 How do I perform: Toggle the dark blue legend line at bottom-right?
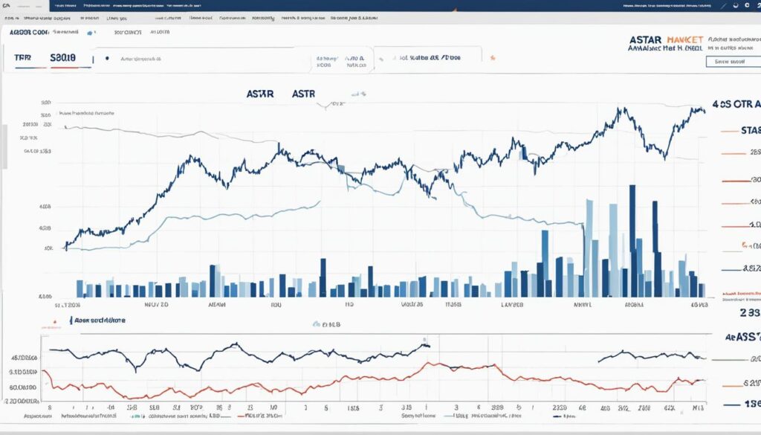[736, 402]
